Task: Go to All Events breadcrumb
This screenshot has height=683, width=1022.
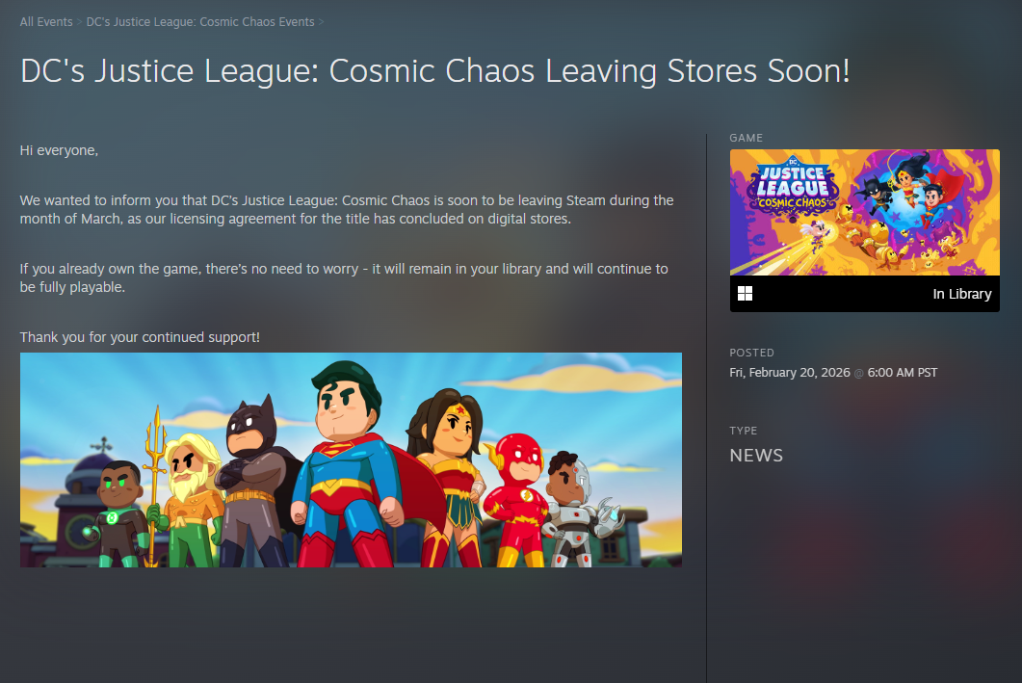Action: pyautogui.click(x=46, y=21)
